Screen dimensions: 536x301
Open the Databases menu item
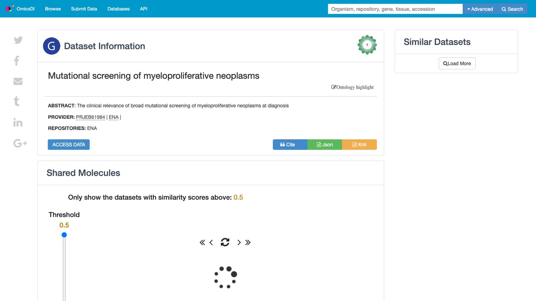(119, 9)
